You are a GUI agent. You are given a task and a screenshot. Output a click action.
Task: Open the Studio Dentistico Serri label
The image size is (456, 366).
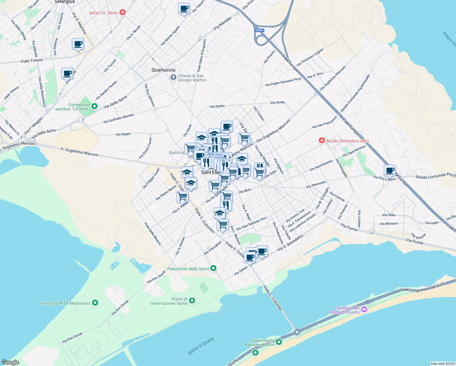point(347,141)
